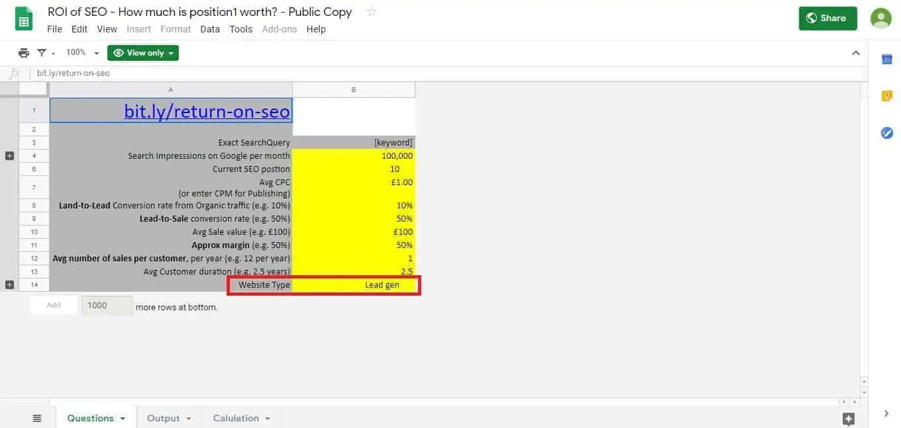Click the 1000 rows input field
This screenshot has width=901, height=428.
[107, 306]
